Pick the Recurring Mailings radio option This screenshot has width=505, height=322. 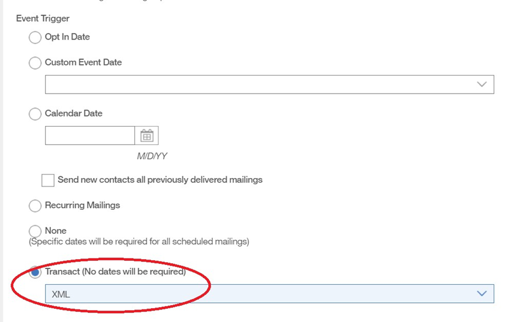pos(35,206)
